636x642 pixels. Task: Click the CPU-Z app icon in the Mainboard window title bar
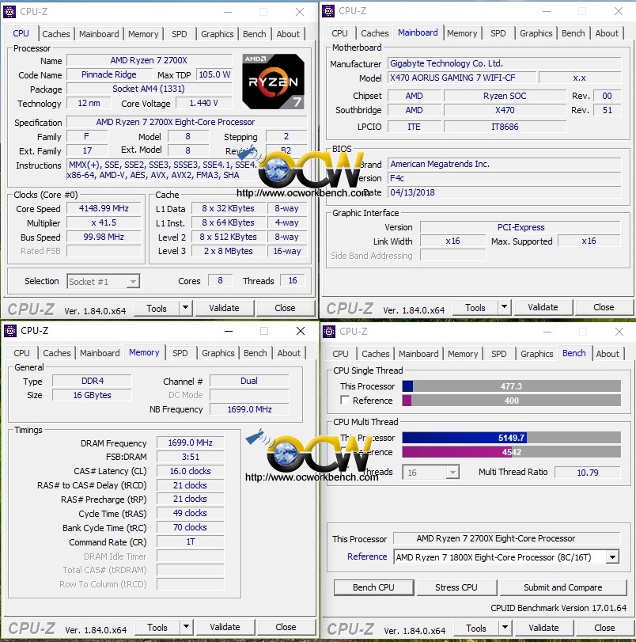click(328, 11)
